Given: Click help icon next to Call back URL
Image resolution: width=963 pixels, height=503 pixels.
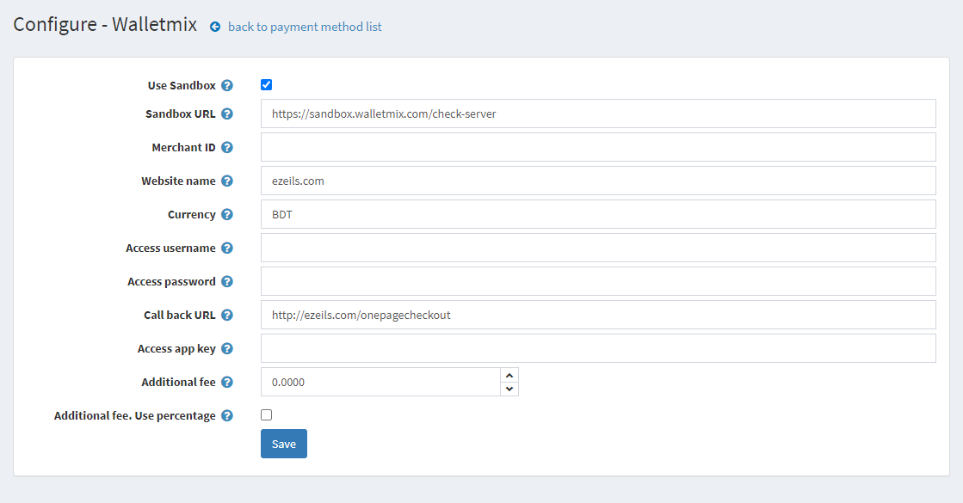Looking at the screenshot, I should coord(227,315).
